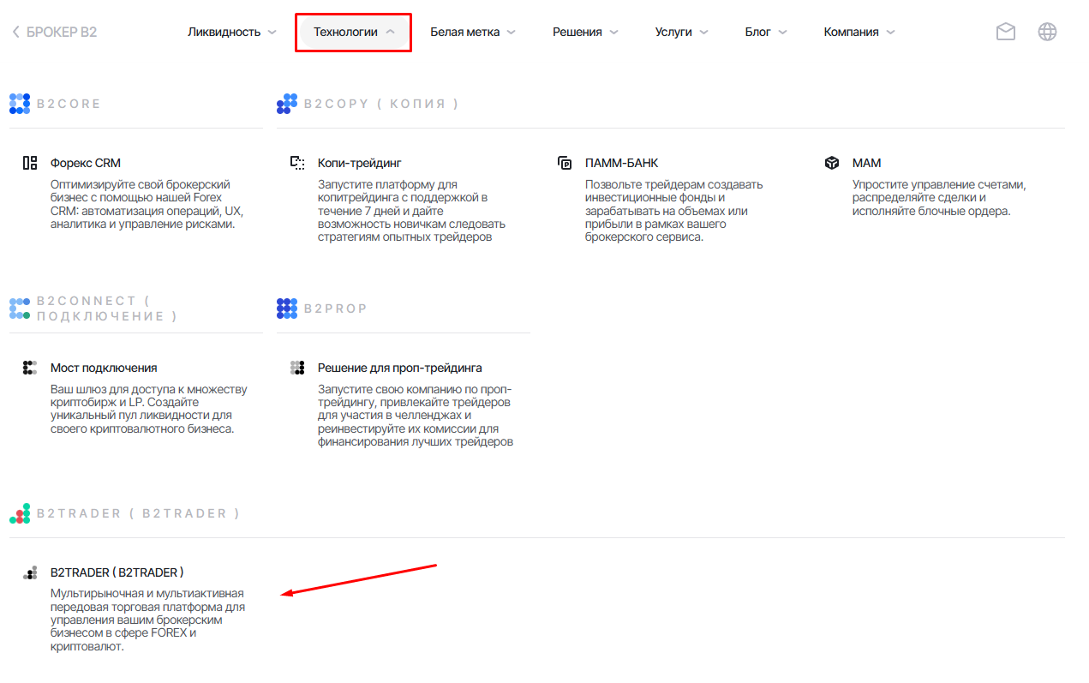
Task: Click the B2TRADER item icon
Action: coord(30,572)
